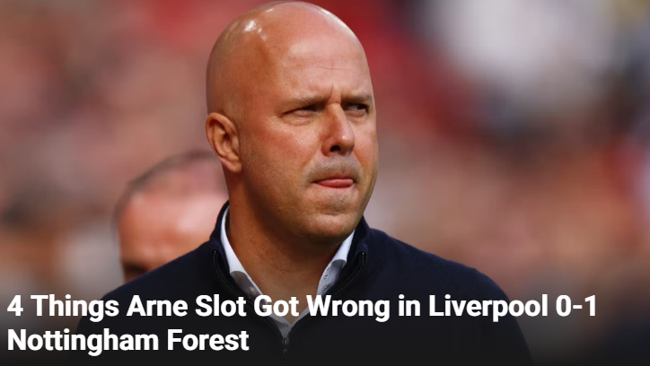
Task: Click the number '4' starting the headline
Action: click(15, 307)
